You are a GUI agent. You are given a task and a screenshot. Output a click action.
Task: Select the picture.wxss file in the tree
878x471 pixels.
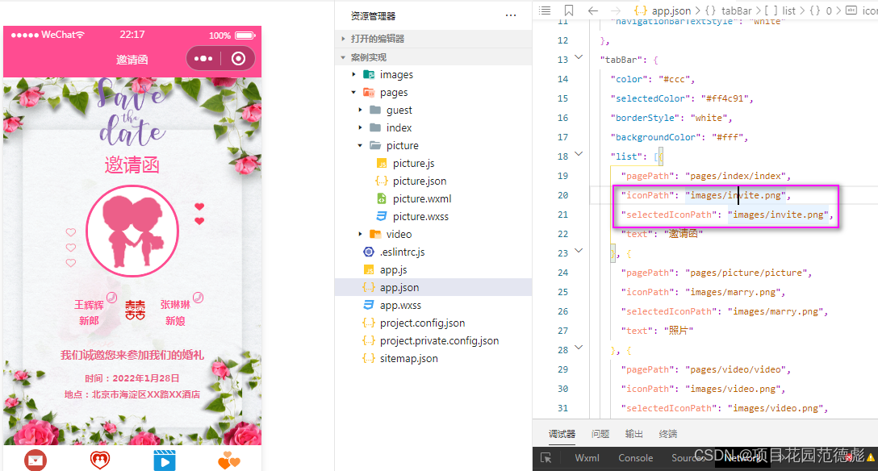420,216
